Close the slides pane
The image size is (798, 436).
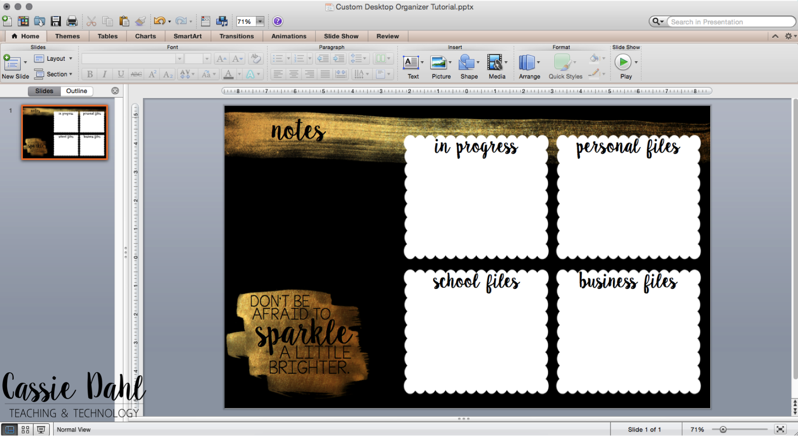115,91
